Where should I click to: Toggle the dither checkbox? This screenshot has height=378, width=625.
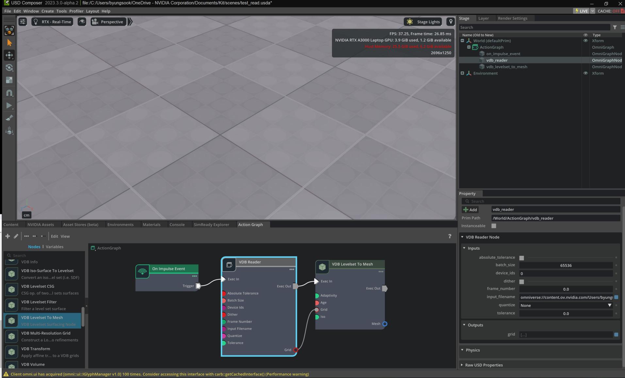521,282
